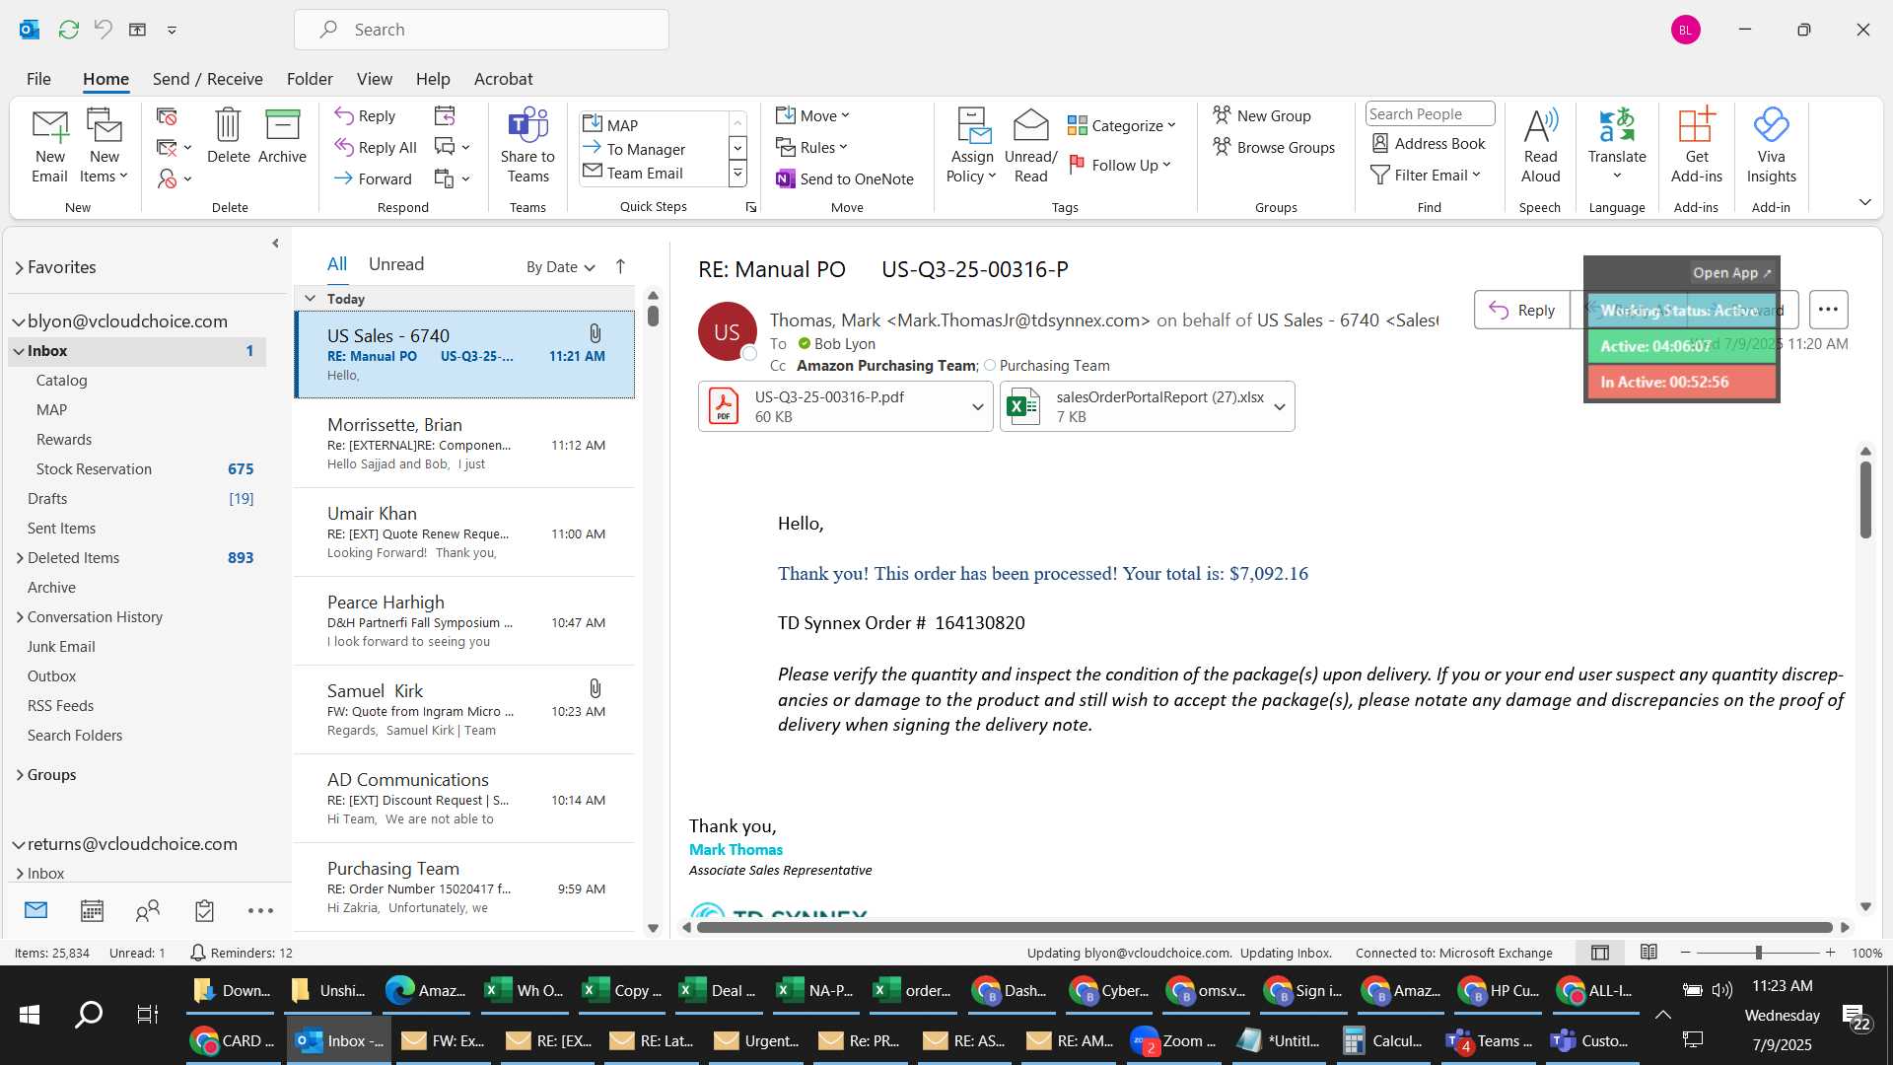Click the New Email icon
Viewport: 1893px width, 1065px height.
tap(49, 146)
